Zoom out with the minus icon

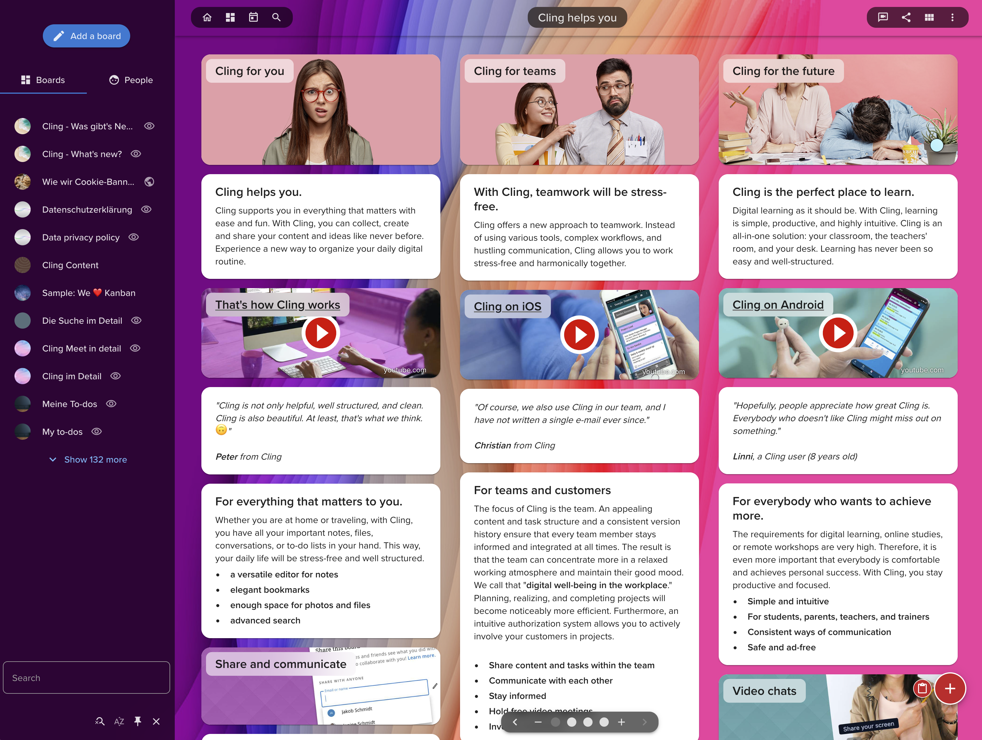coord(538,722)
